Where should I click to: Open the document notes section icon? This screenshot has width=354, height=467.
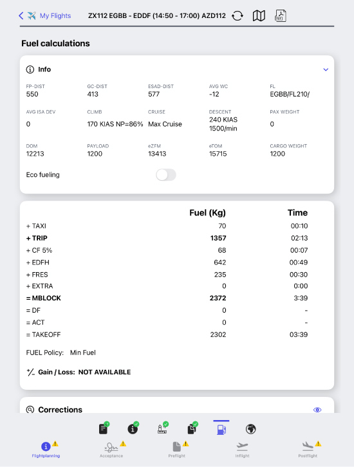coord(104,428)
